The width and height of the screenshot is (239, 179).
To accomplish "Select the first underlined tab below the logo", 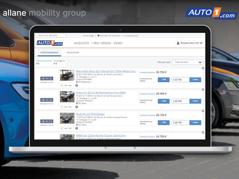I will [x=49, y=53].
